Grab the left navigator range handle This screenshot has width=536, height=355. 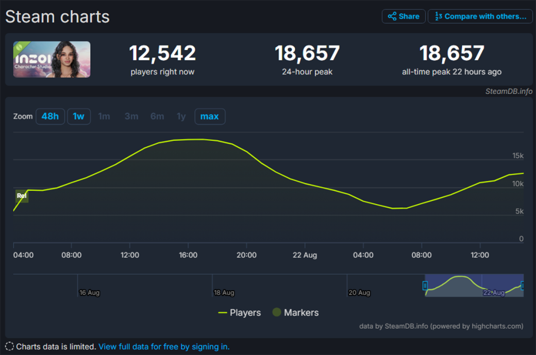pyautogui.click(x=425, y=285)
